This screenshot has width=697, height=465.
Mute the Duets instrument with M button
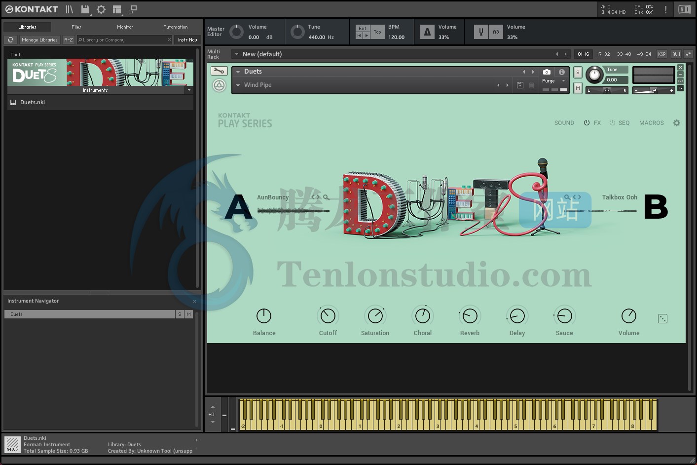(x=578, y=88)
